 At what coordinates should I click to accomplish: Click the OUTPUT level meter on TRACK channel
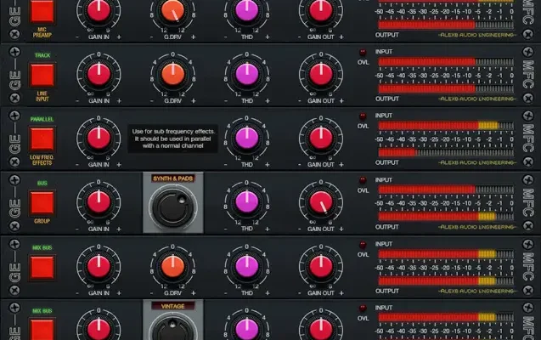(445, 88)
